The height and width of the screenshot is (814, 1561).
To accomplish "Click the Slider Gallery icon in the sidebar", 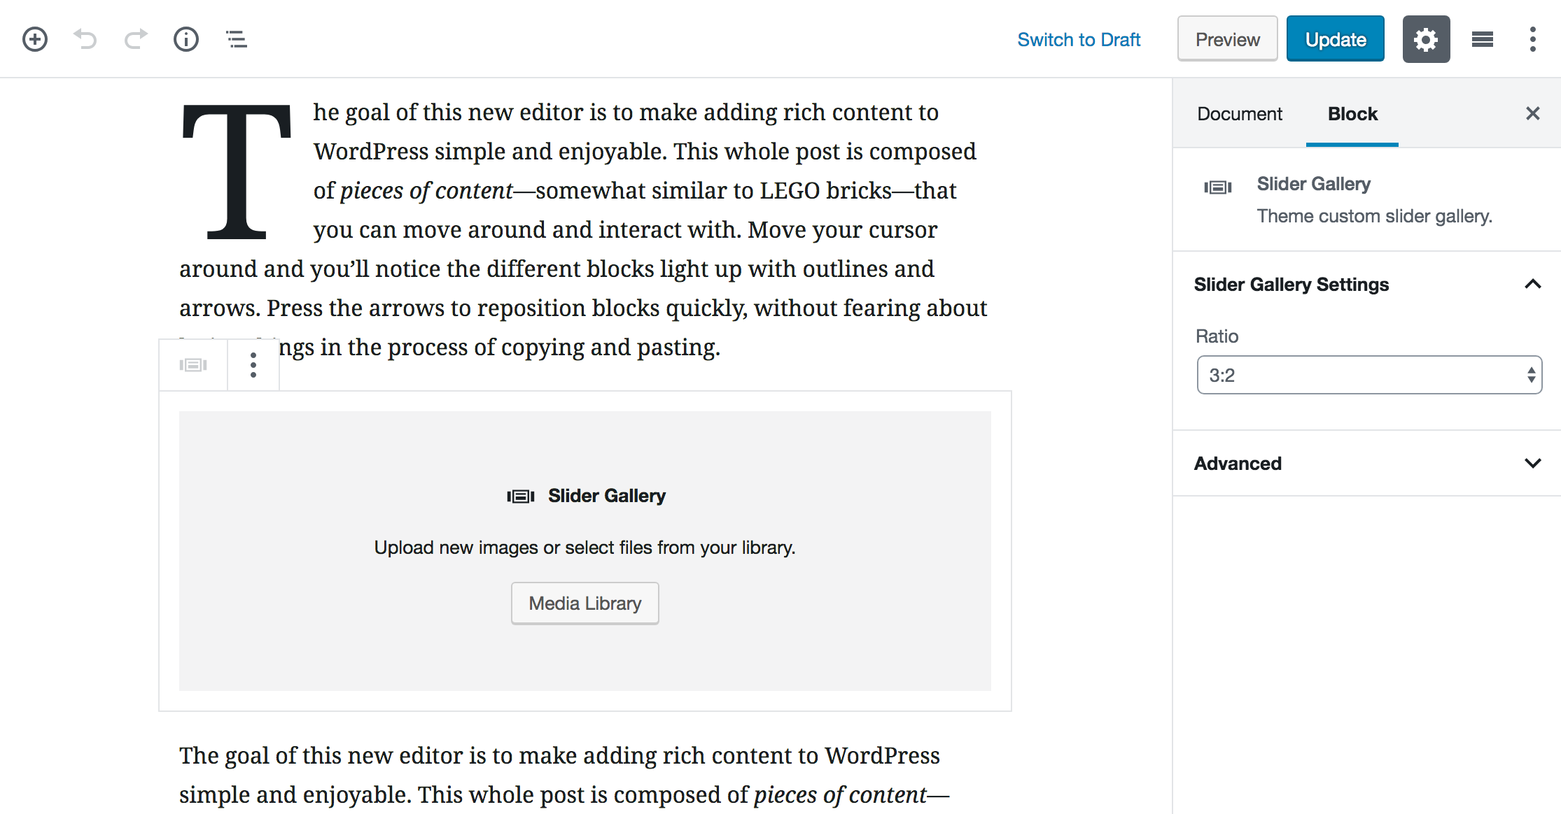I will [x=1217, y=186].
